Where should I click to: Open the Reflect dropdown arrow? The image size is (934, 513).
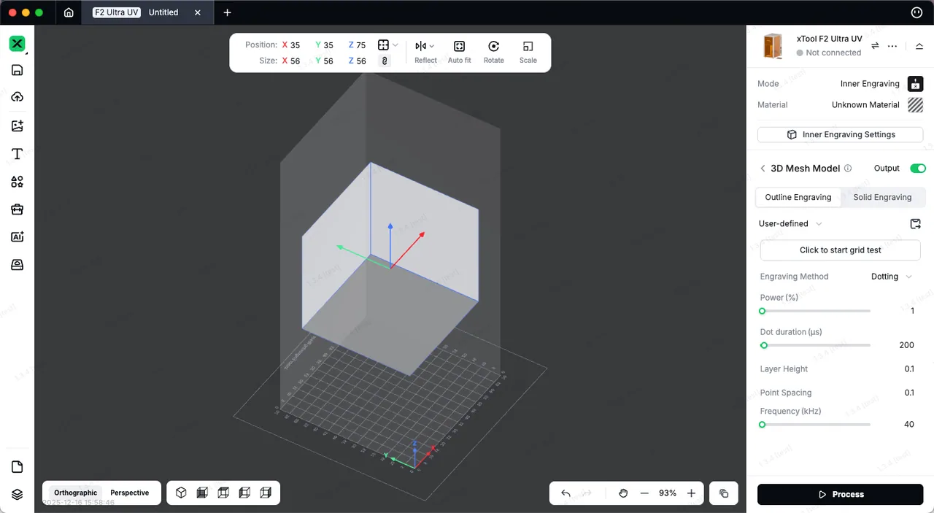pos(432,46)
